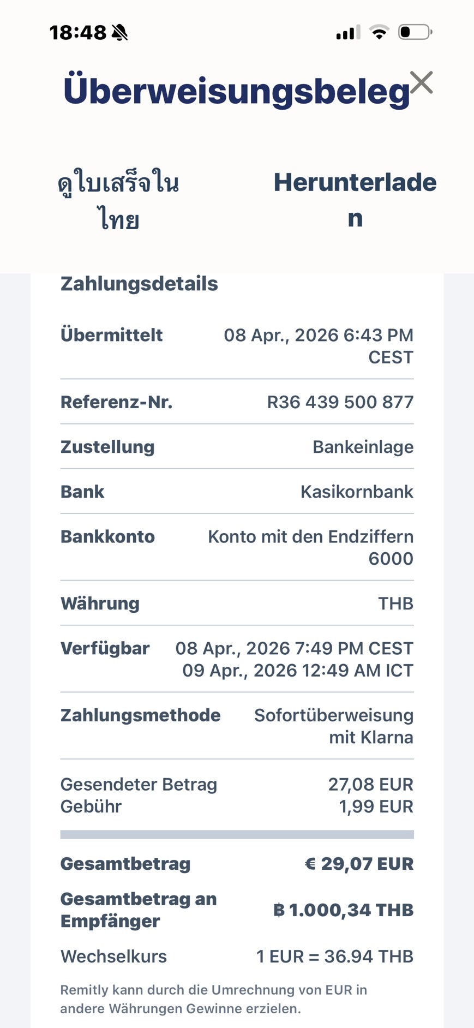This screenshot has height=1028, width=474.
Task: Tap the 18:48 clock in status bar
Action: [77, 33]
